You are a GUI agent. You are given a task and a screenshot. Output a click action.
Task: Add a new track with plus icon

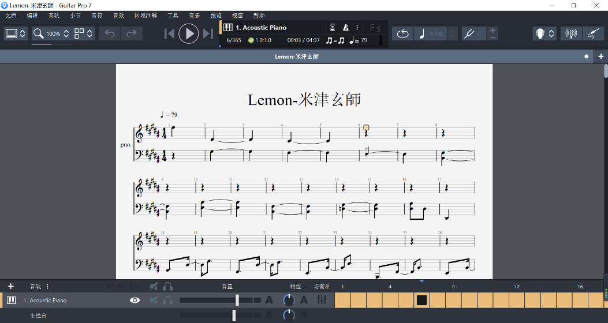(10, 286)
